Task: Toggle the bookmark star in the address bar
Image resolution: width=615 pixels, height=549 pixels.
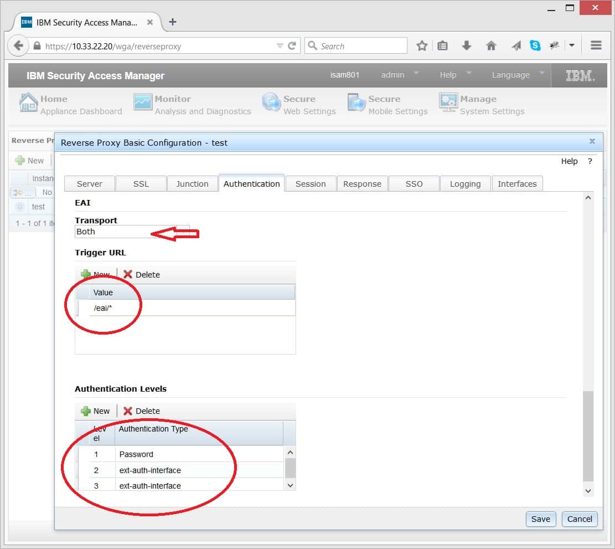Action: click(x=422, y=45)
